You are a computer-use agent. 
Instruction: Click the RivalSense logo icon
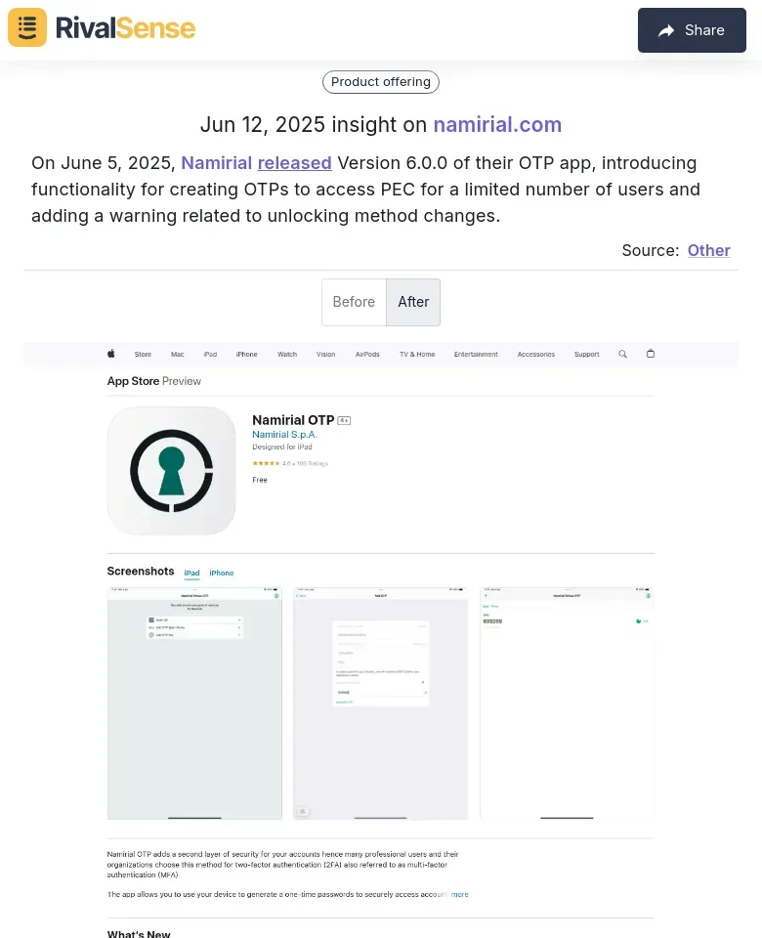[27, 27]
